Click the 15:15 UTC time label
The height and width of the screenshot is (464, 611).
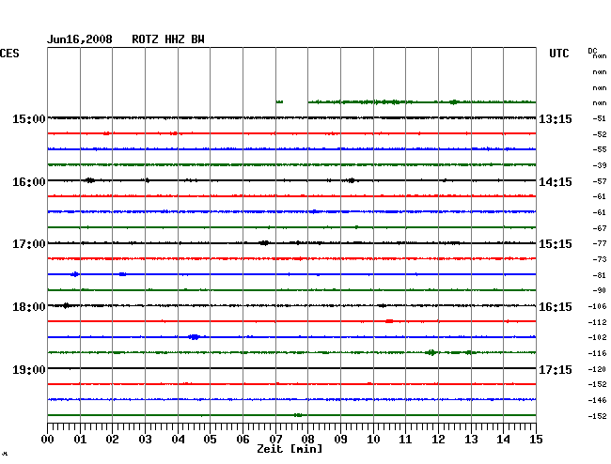pos(556,244)
